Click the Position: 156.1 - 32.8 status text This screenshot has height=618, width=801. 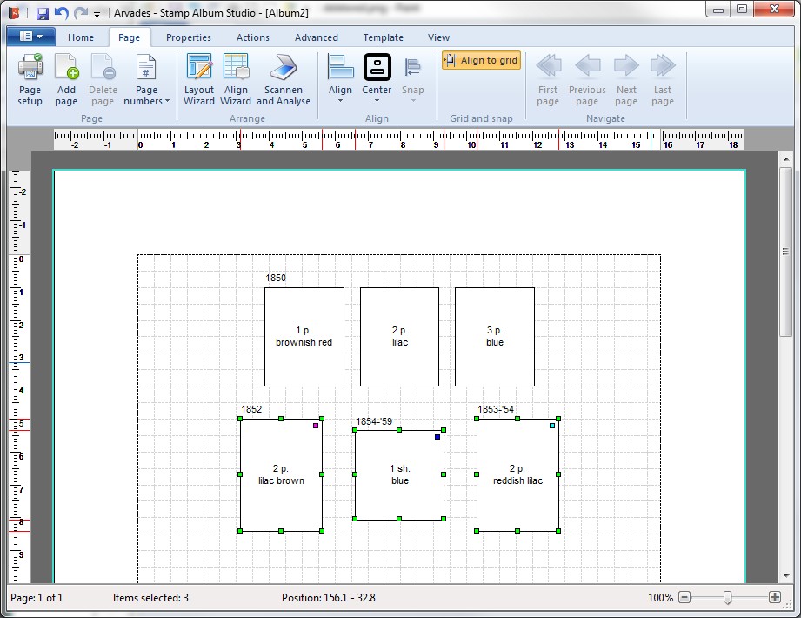pos(329,598)
